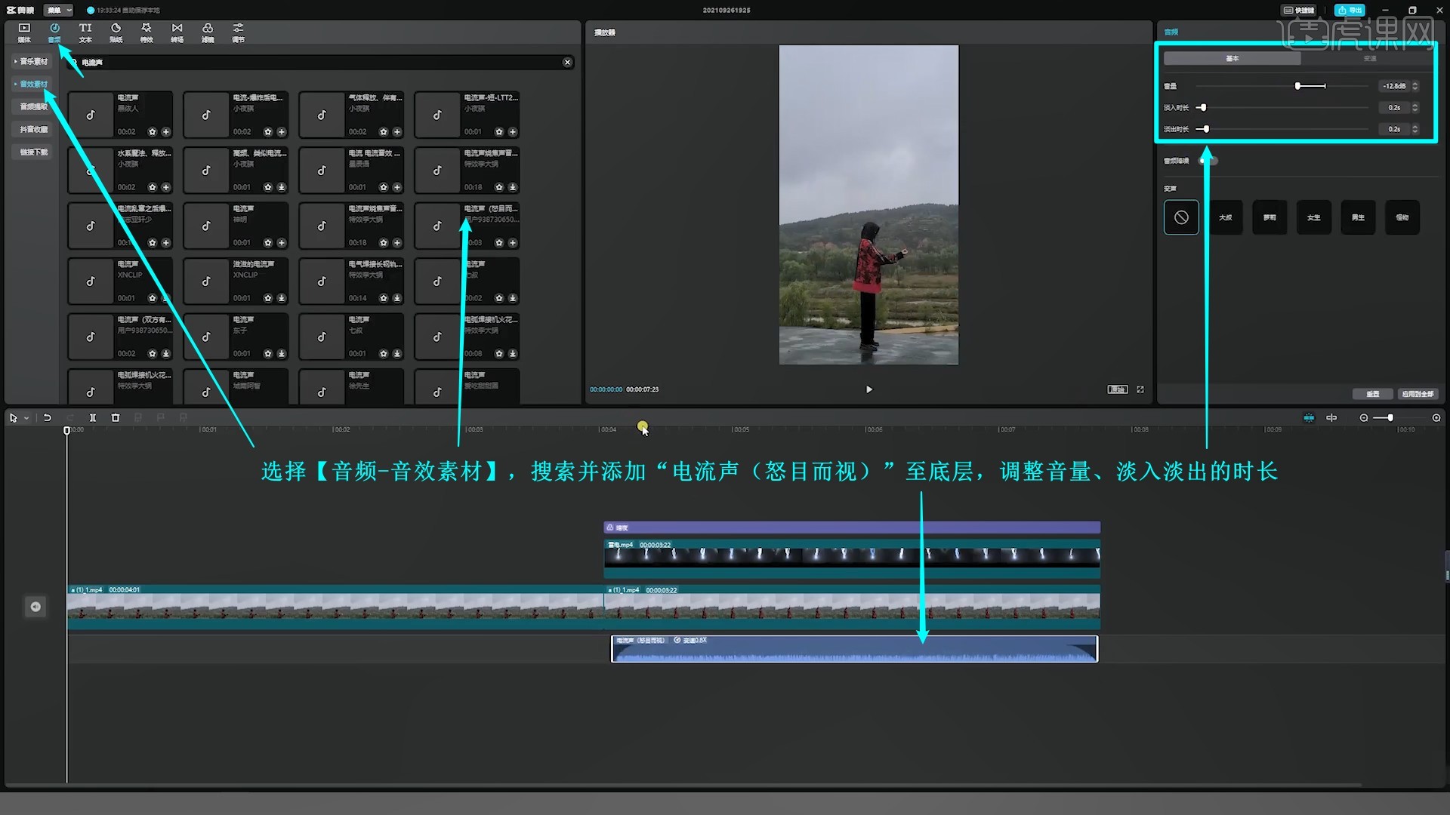Screen dimensions: 1450x815
Task: Add the 水系魔法 sound effect
Action: coord(166,187)
